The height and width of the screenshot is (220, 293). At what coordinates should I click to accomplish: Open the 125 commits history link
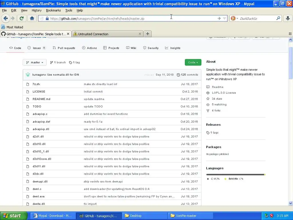click(x=187, y=75)
